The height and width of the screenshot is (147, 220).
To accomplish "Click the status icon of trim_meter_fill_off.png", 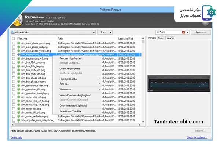I will pos(19,112).
